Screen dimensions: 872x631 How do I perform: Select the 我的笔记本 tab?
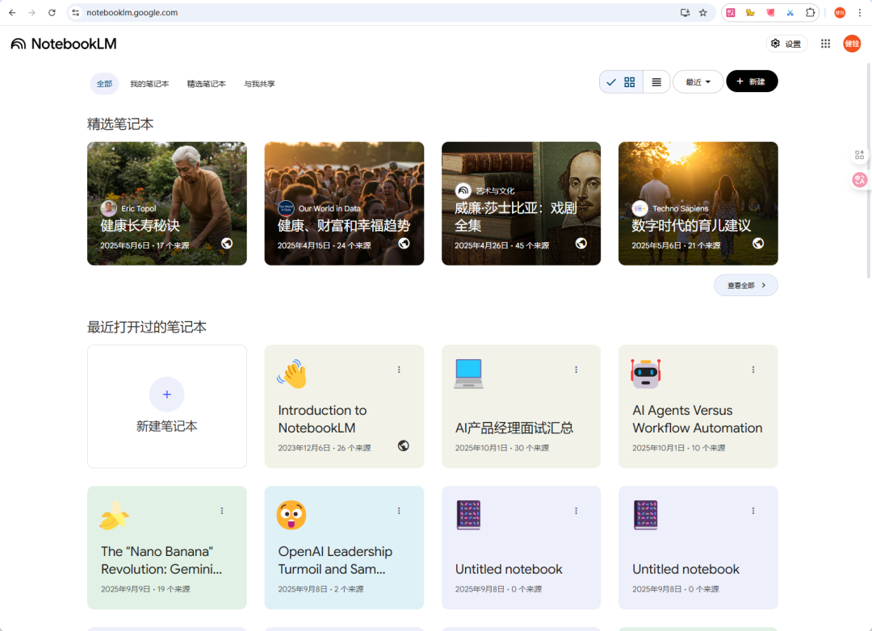[x=149, y=84]
